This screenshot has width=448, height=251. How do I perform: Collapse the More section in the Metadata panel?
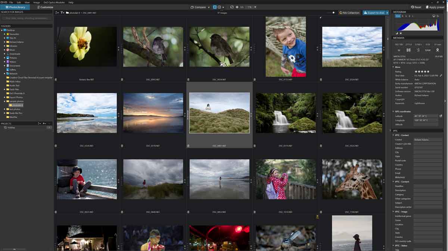point(393,67)
